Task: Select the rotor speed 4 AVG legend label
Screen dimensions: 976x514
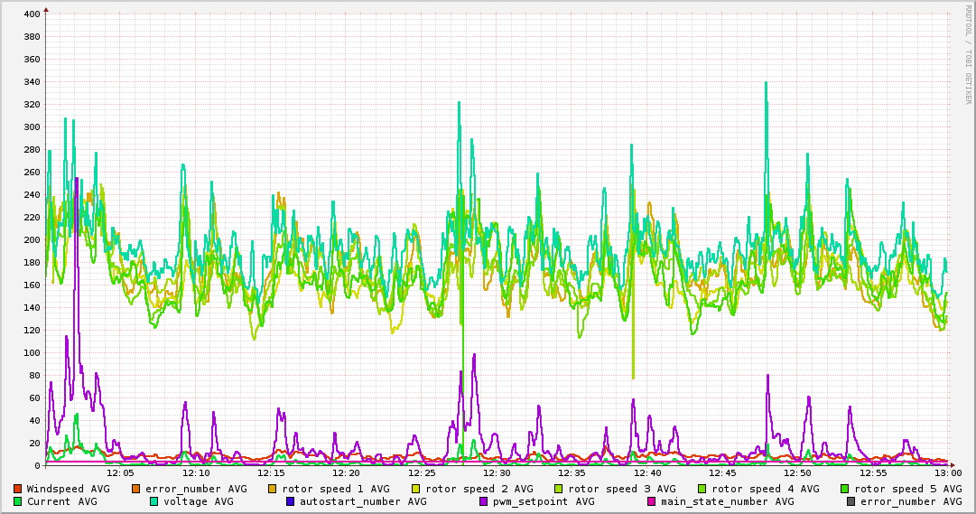Action: pos(765,489)
